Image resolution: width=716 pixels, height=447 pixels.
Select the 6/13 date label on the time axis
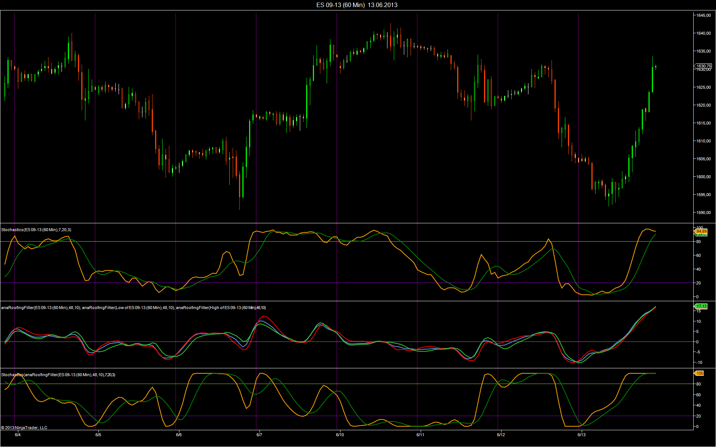click(x=581, y=435)
